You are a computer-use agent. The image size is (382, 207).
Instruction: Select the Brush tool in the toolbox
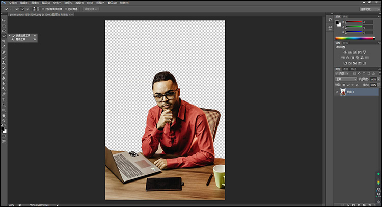point(4,57)
